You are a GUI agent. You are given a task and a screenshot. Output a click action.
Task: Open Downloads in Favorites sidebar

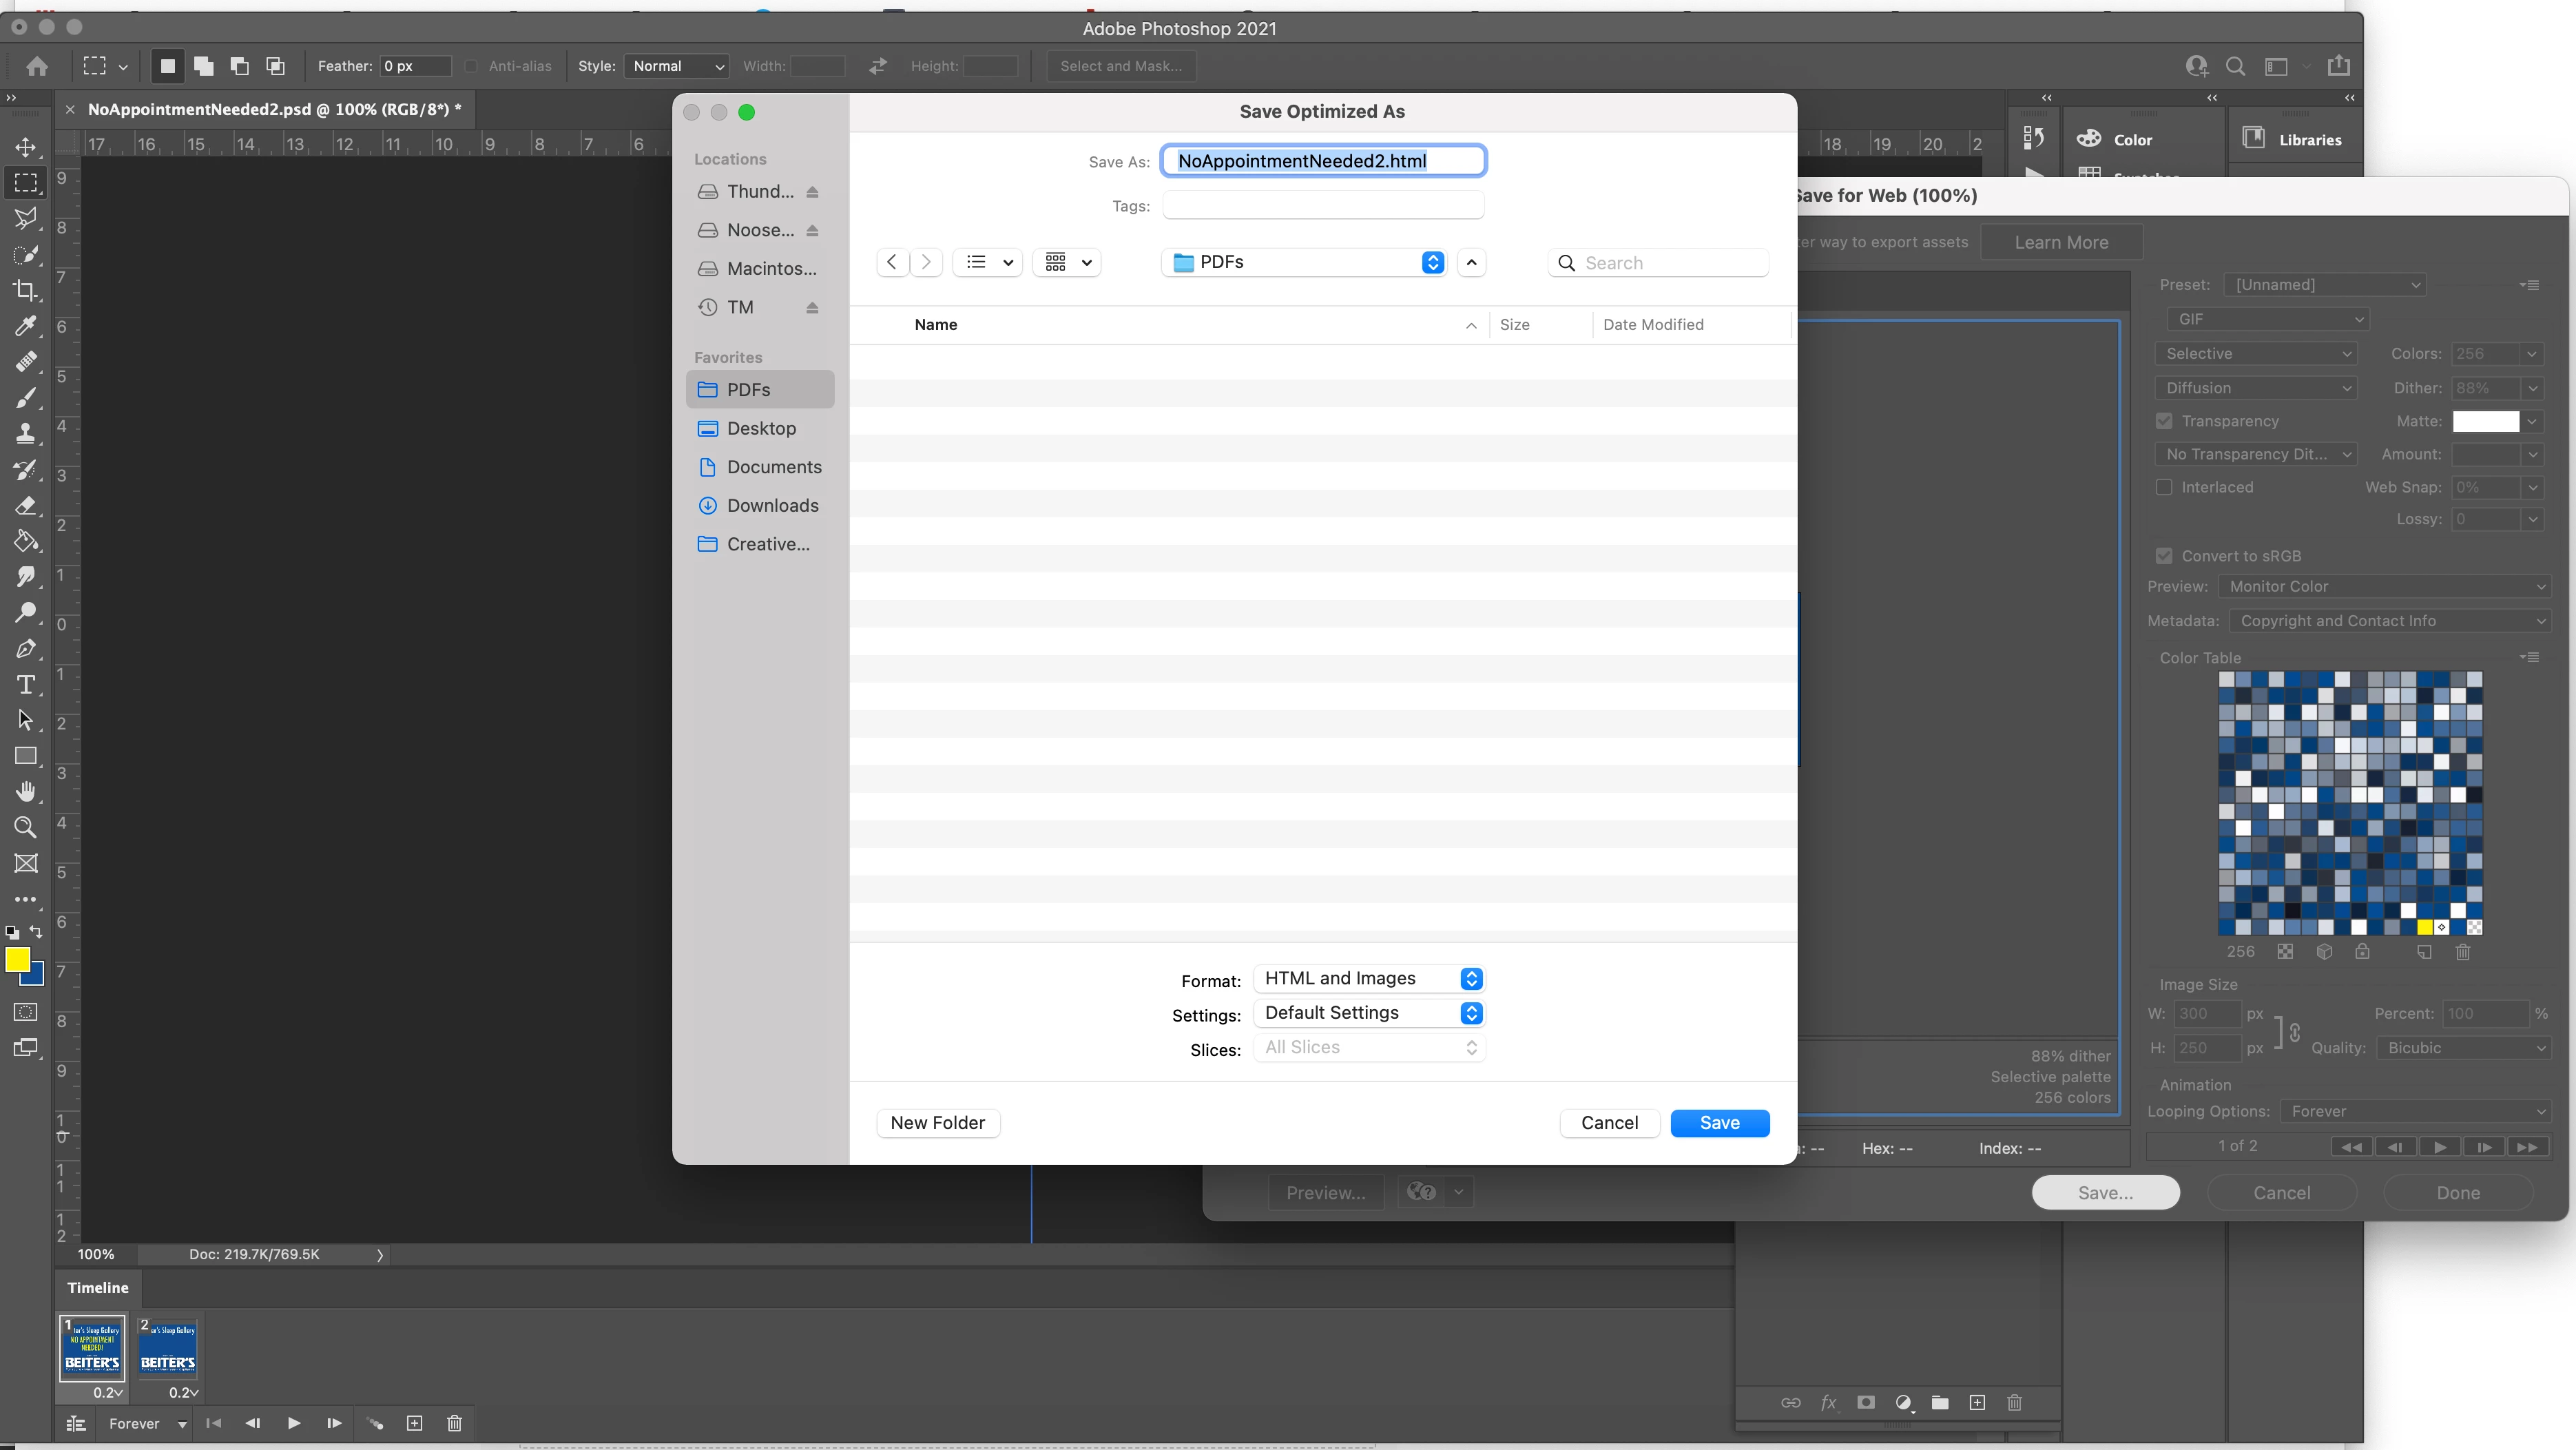point(772,506)
